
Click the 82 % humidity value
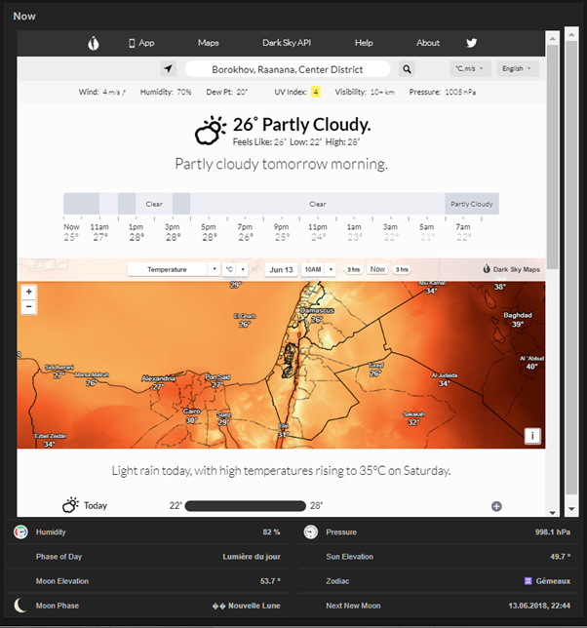pyautogui.click(x=271, y=531)
